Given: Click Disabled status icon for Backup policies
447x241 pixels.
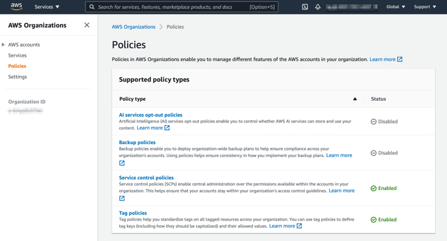Looking at the screenshot, I should click(x=374, y=153).
